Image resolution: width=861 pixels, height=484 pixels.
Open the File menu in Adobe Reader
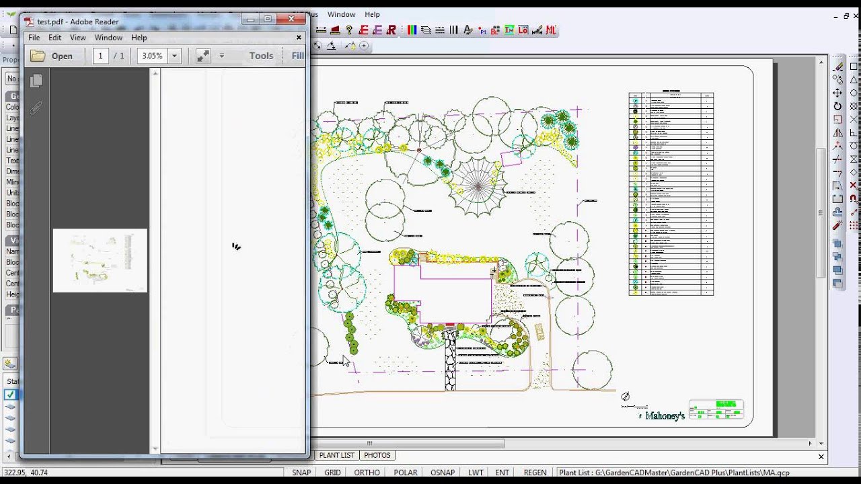[34, 38]
